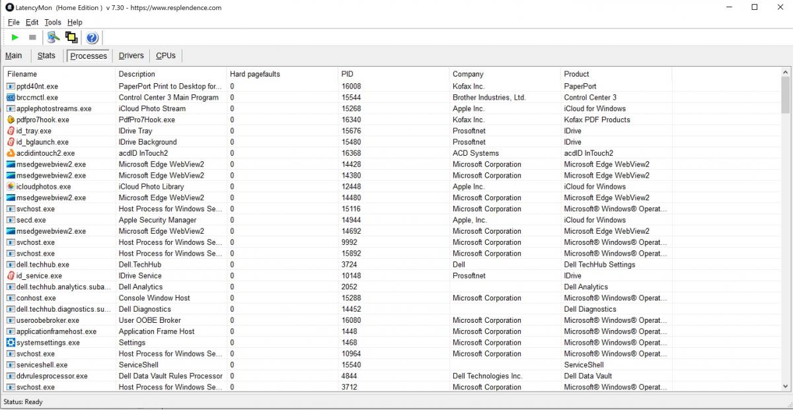Screen dimensions: 793x410
Task: Sort by the PID column header
Action: tap(393, 74)
